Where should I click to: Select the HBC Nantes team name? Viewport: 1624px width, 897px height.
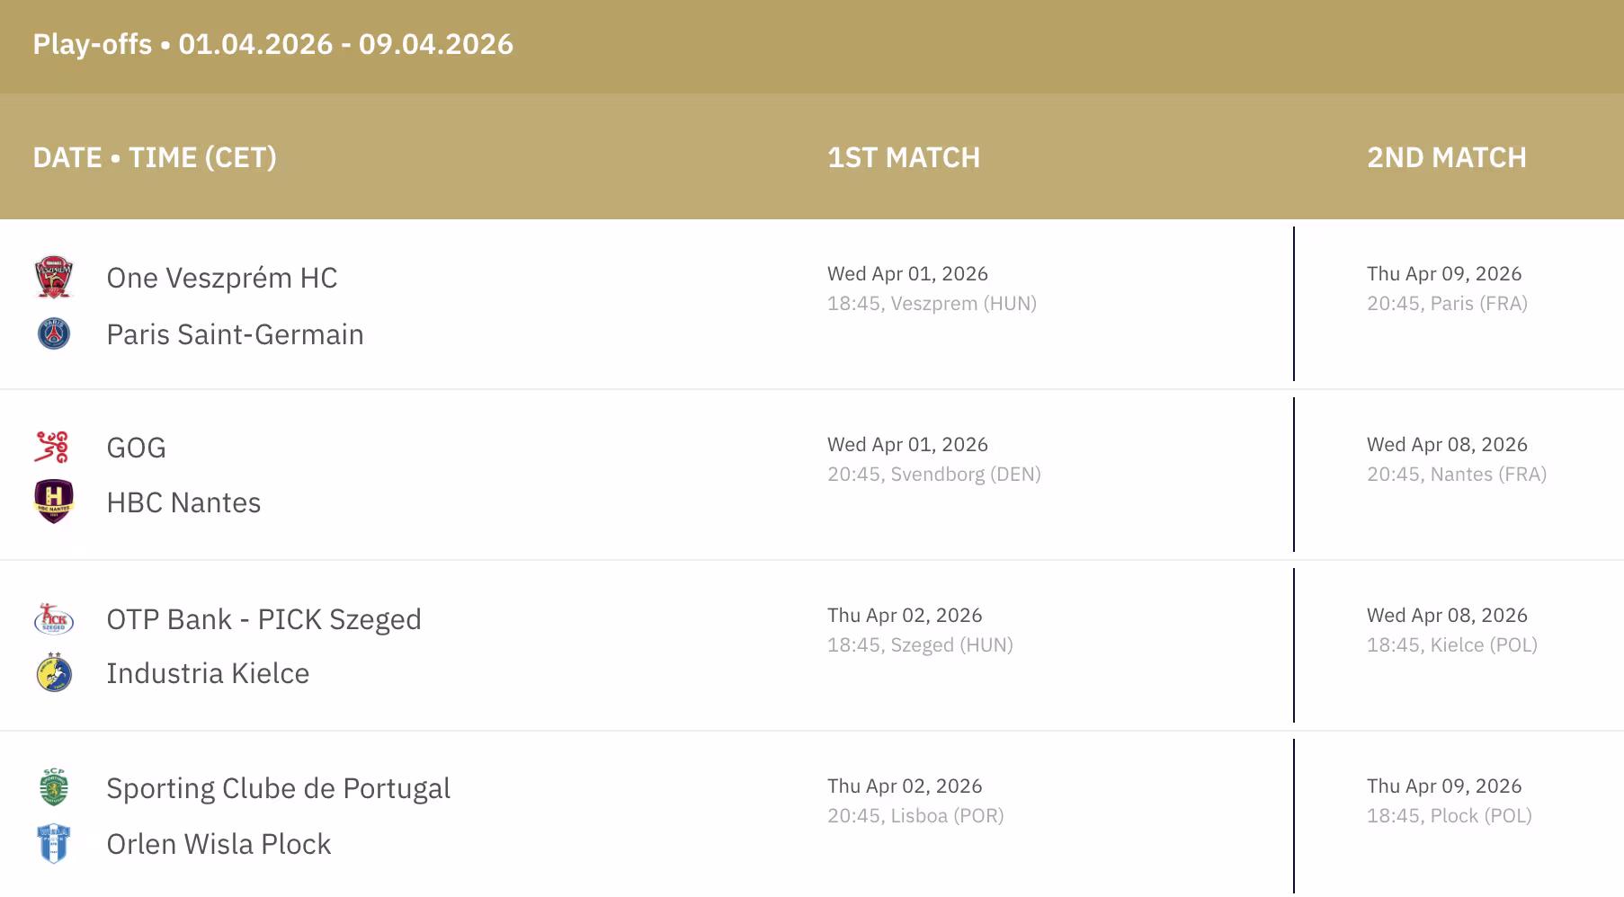click(x=183, y=502)
